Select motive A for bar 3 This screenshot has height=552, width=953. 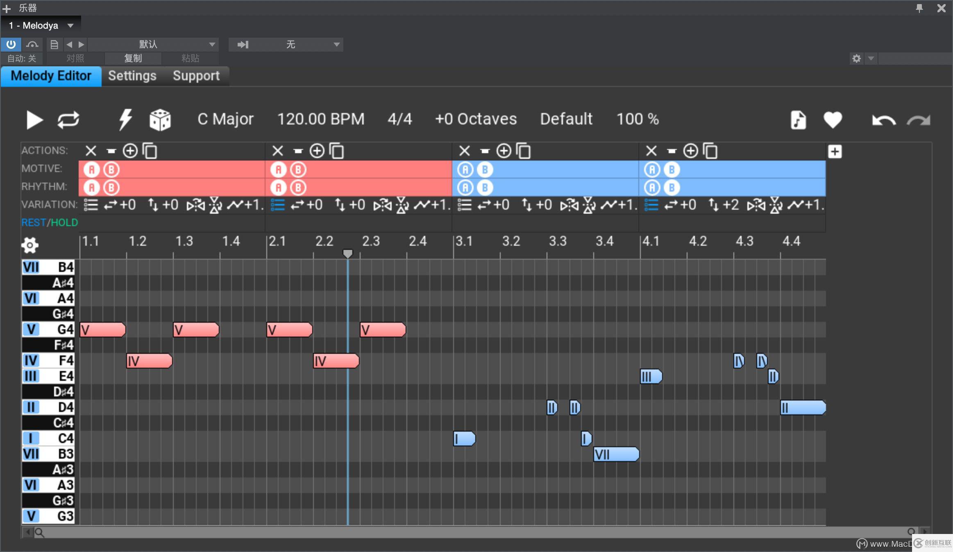point(465,169)
